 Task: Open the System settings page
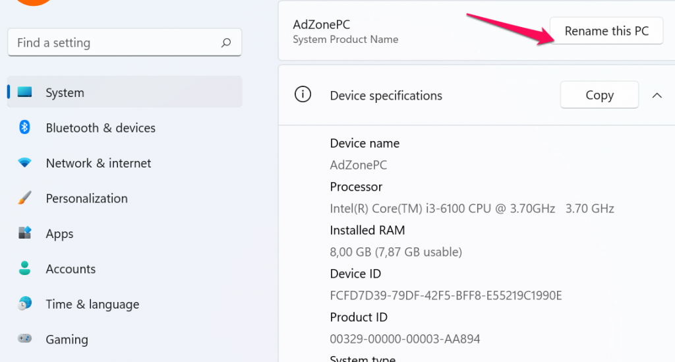[125, 92]
